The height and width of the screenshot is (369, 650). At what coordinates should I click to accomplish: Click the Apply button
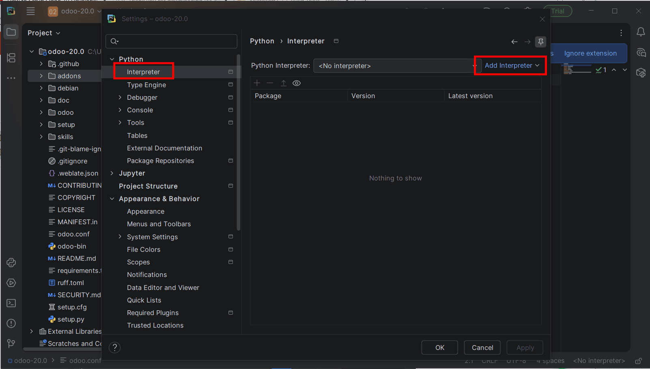click(525, 348)
